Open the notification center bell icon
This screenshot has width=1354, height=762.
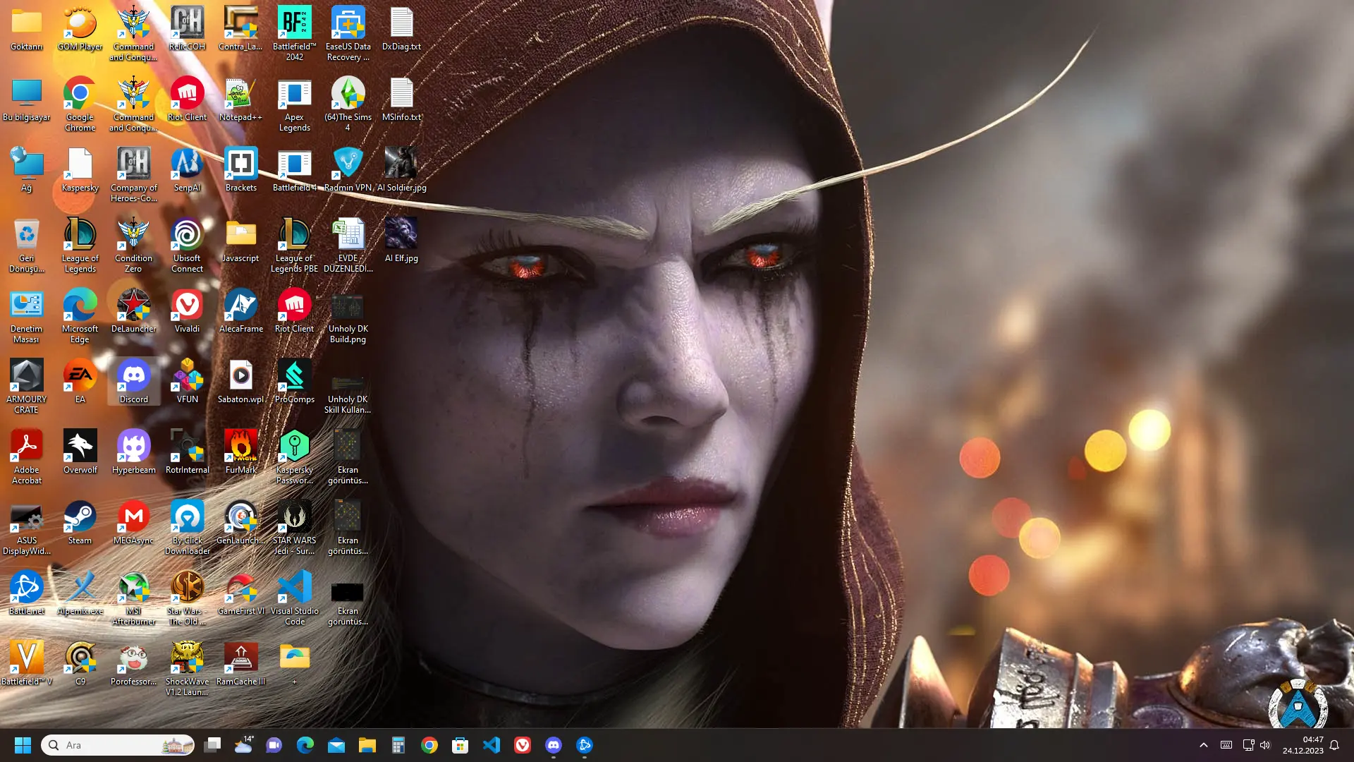pos(1334,745)
